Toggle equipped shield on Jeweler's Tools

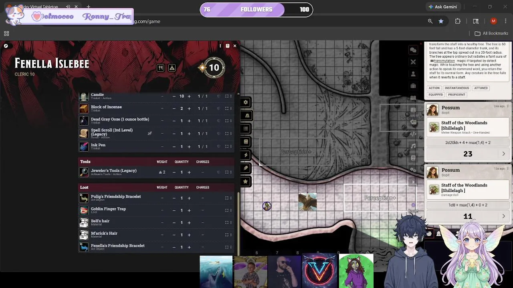click(x=218, y=172)
